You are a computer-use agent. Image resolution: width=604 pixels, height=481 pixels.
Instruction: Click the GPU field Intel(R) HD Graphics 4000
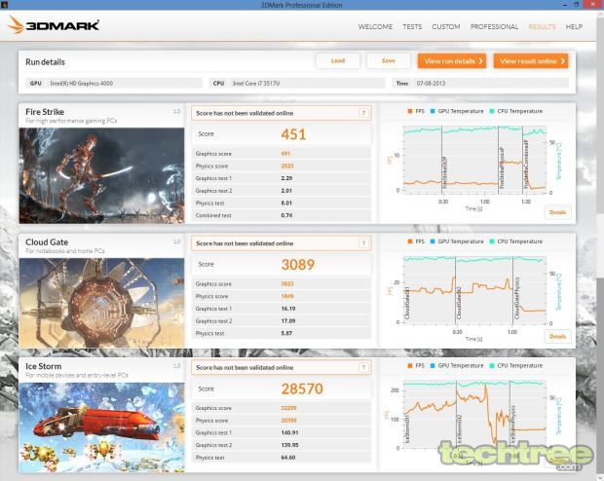(x=114, y=83)
